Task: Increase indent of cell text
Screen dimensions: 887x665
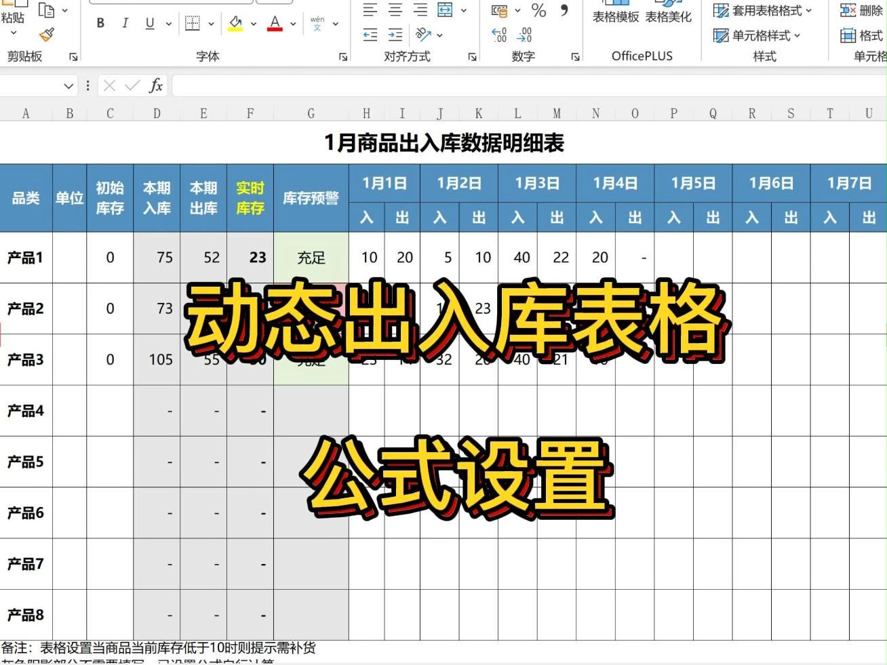Action: pyautogui.click(x=395, y=35)
